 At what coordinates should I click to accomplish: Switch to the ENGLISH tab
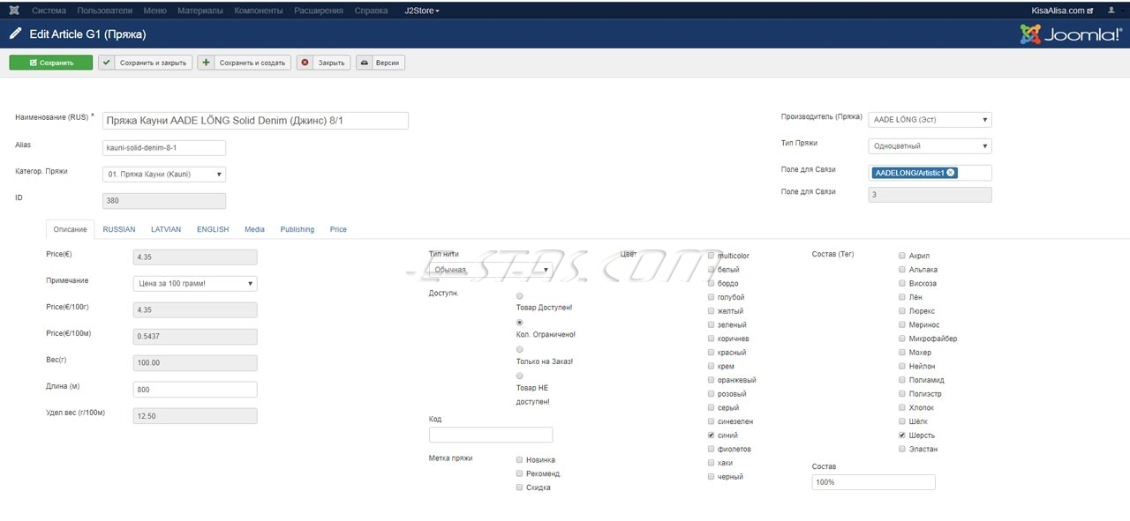213,229
